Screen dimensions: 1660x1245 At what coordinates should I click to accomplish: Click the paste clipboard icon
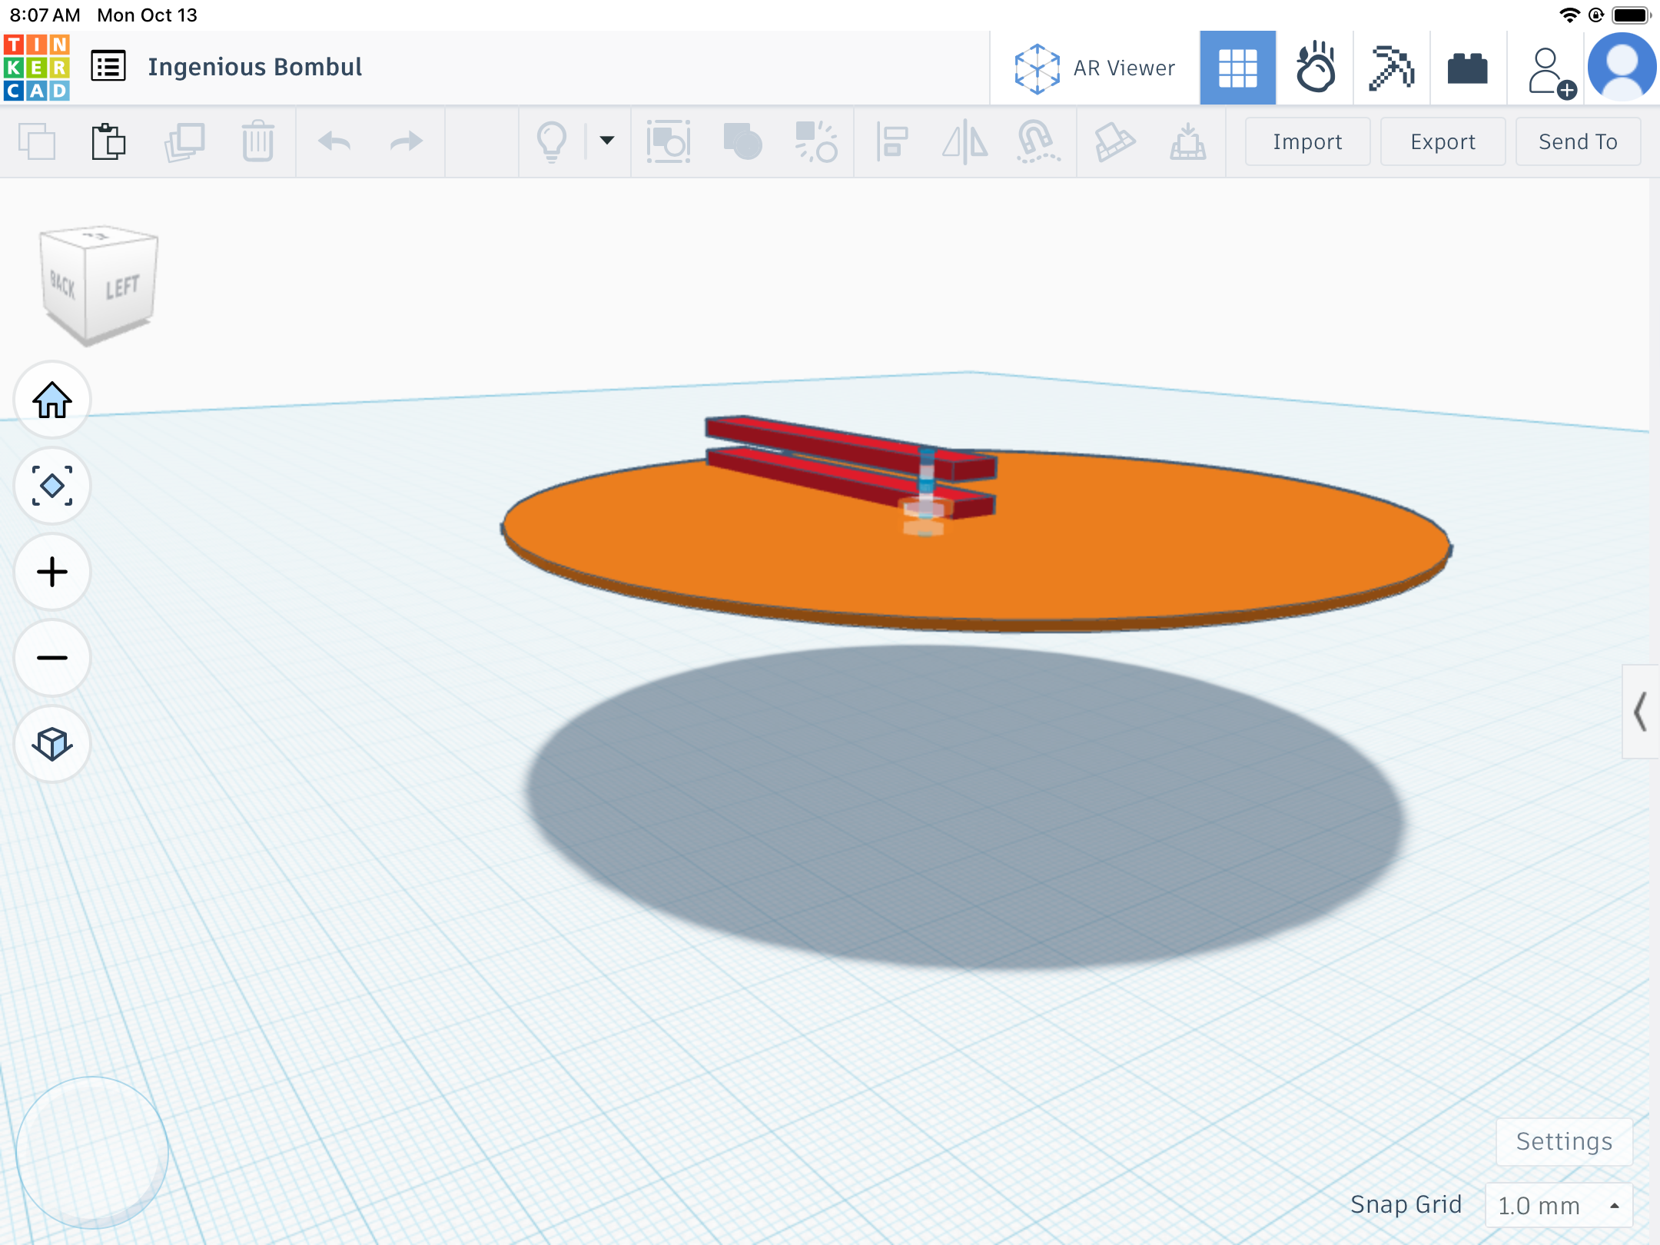(x=108, y=141)
